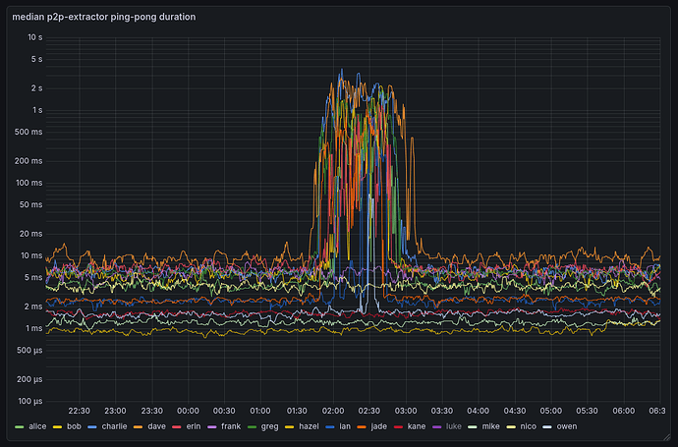Click the 02:00 time axis label
Viewport: 678px width, 447px height.
333,411
